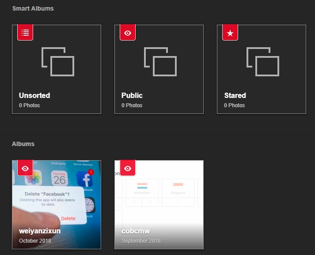Image resolution: width=315 pixels, height=255 pixels.
Task: Click the eye badge on Public album
Action: coord(128,33)
